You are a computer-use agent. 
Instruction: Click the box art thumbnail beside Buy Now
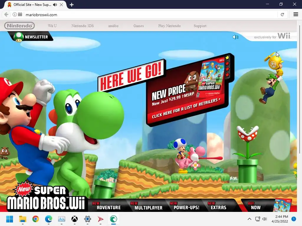coord(282,205)
